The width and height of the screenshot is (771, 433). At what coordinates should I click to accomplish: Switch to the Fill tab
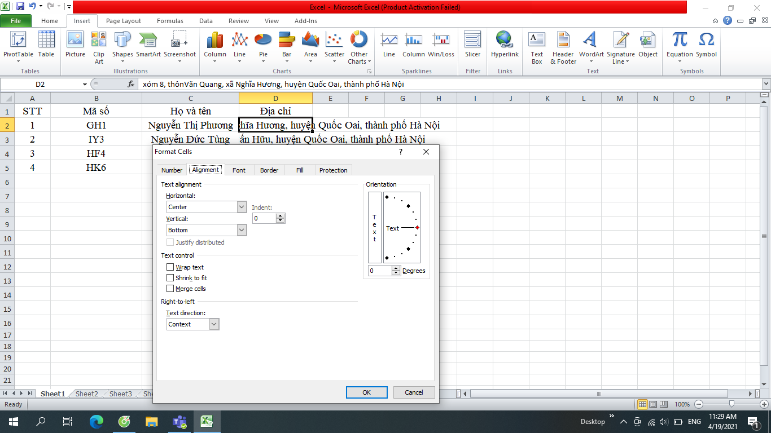[300, 170]
